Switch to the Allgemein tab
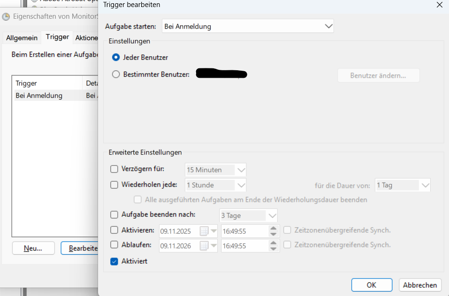Image resolution: width=449 pixels, height=296 pixels. pos(22,37)
